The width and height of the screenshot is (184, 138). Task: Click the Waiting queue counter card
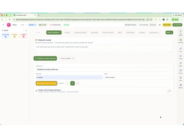click(x=15, y=36)
